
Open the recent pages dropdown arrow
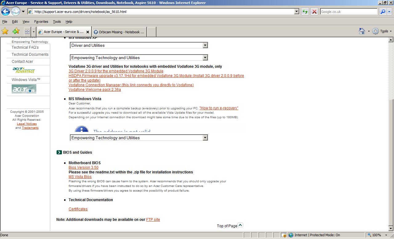[23, 12]
